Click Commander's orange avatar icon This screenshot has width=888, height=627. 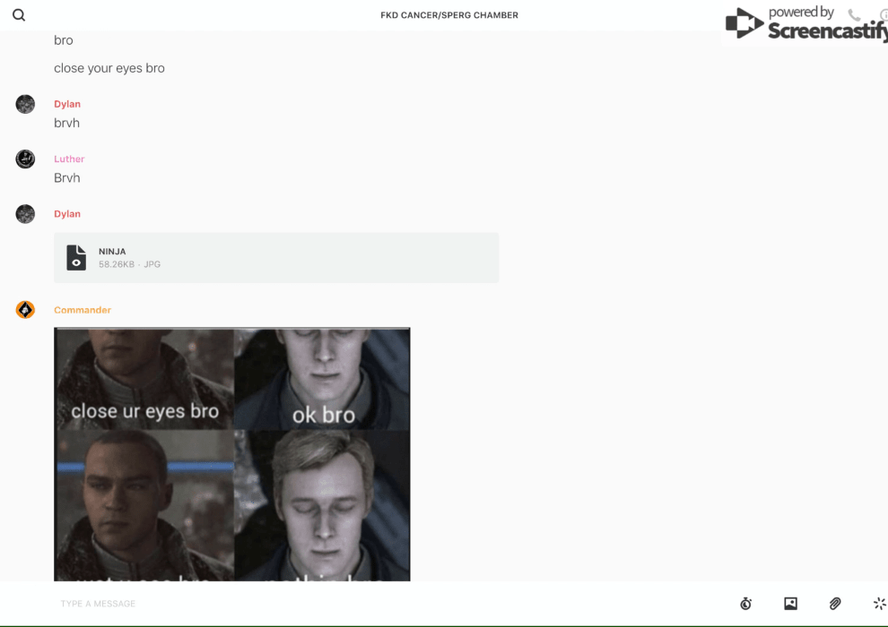pyautogui.click(x=25, y=310)
